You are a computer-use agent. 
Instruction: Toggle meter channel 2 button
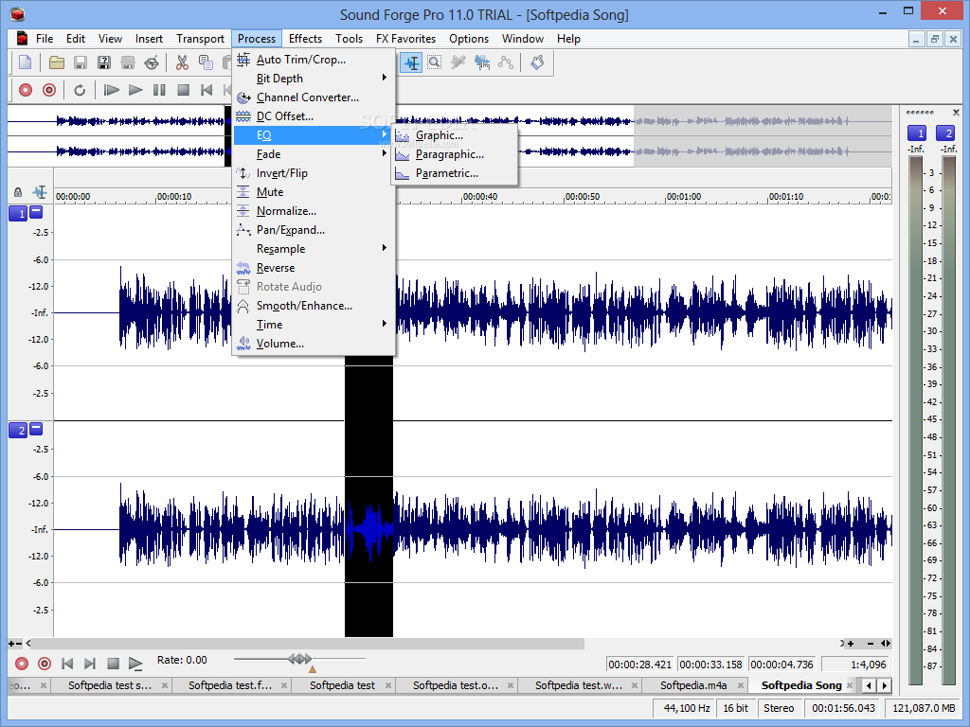(944, 133)
